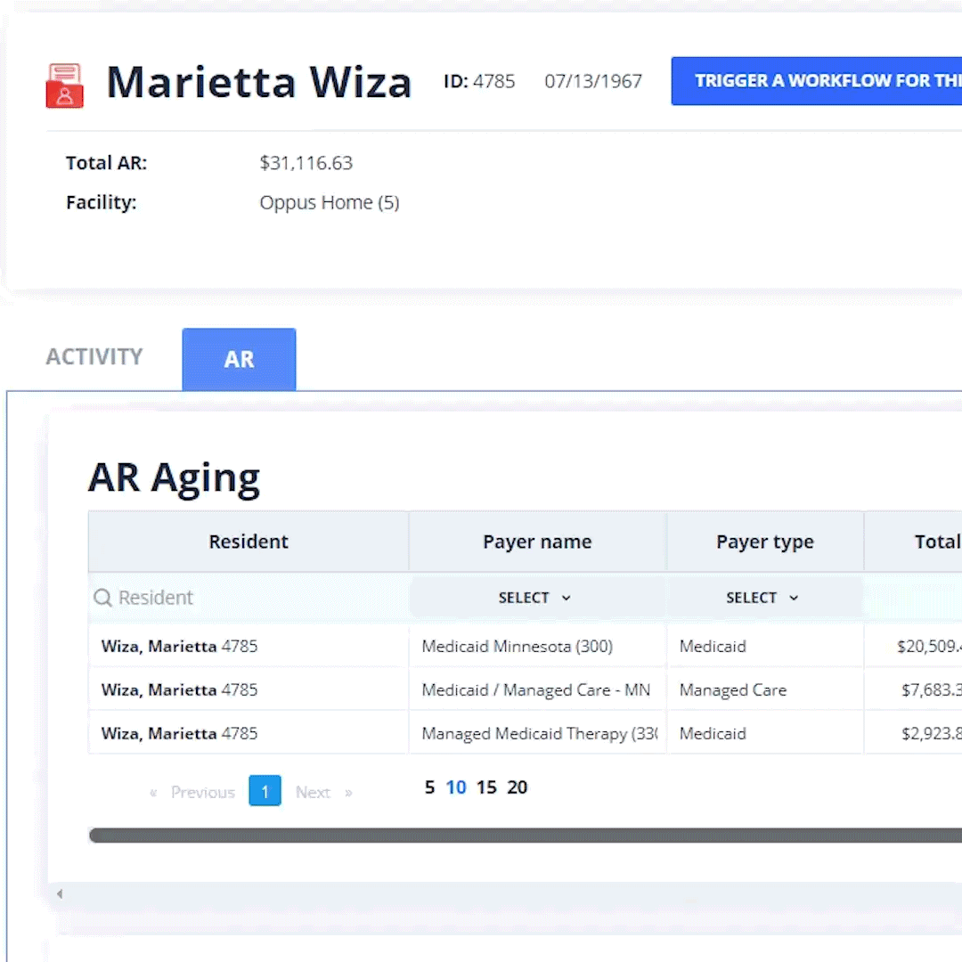Image resolution: width=962 pixels, height=962 pixels.
Task: Set page size to 5
Action: click(429, 787)
